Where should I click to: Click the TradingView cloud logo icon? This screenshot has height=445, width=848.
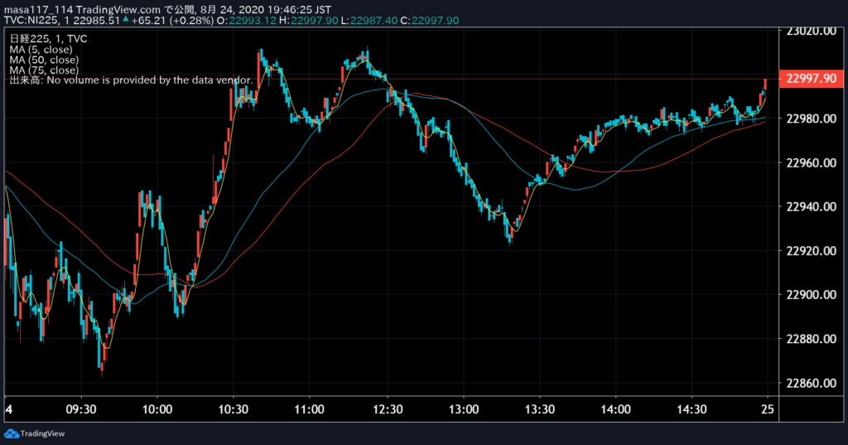click(12, 433)
